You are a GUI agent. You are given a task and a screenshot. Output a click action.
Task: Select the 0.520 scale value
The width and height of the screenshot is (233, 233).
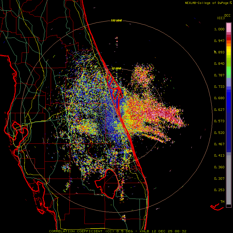pos(219,133)
